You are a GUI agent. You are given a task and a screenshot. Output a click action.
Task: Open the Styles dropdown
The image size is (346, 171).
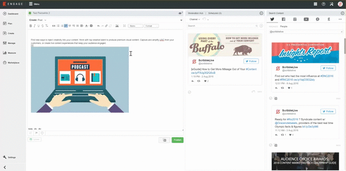coord(135,26)
